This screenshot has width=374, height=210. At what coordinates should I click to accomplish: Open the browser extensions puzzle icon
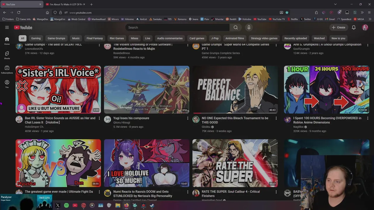(316, 13)
